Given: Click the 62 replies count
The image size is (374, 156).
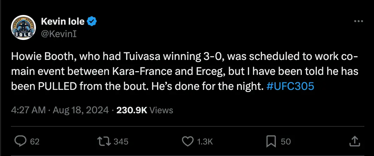Looking at the screenshot, I should 35,142.
